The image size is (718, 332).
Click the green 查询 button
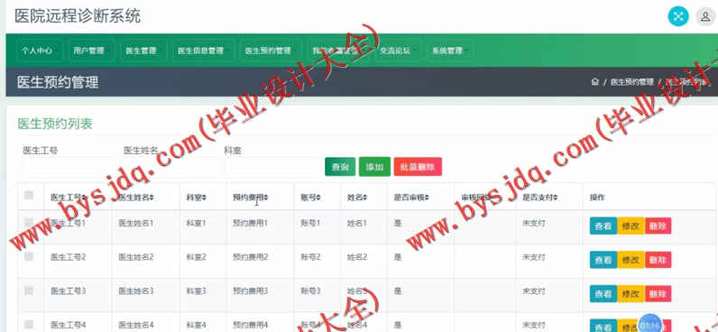[x=340, y=167]
